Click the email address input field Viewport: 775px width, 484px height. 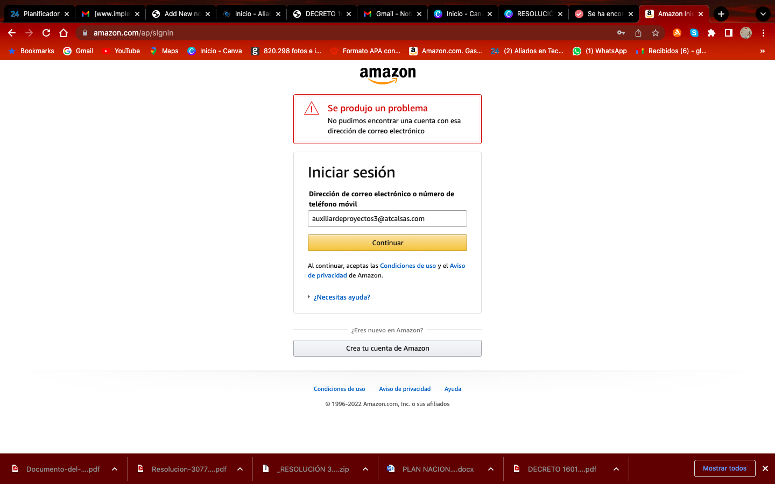387,218
